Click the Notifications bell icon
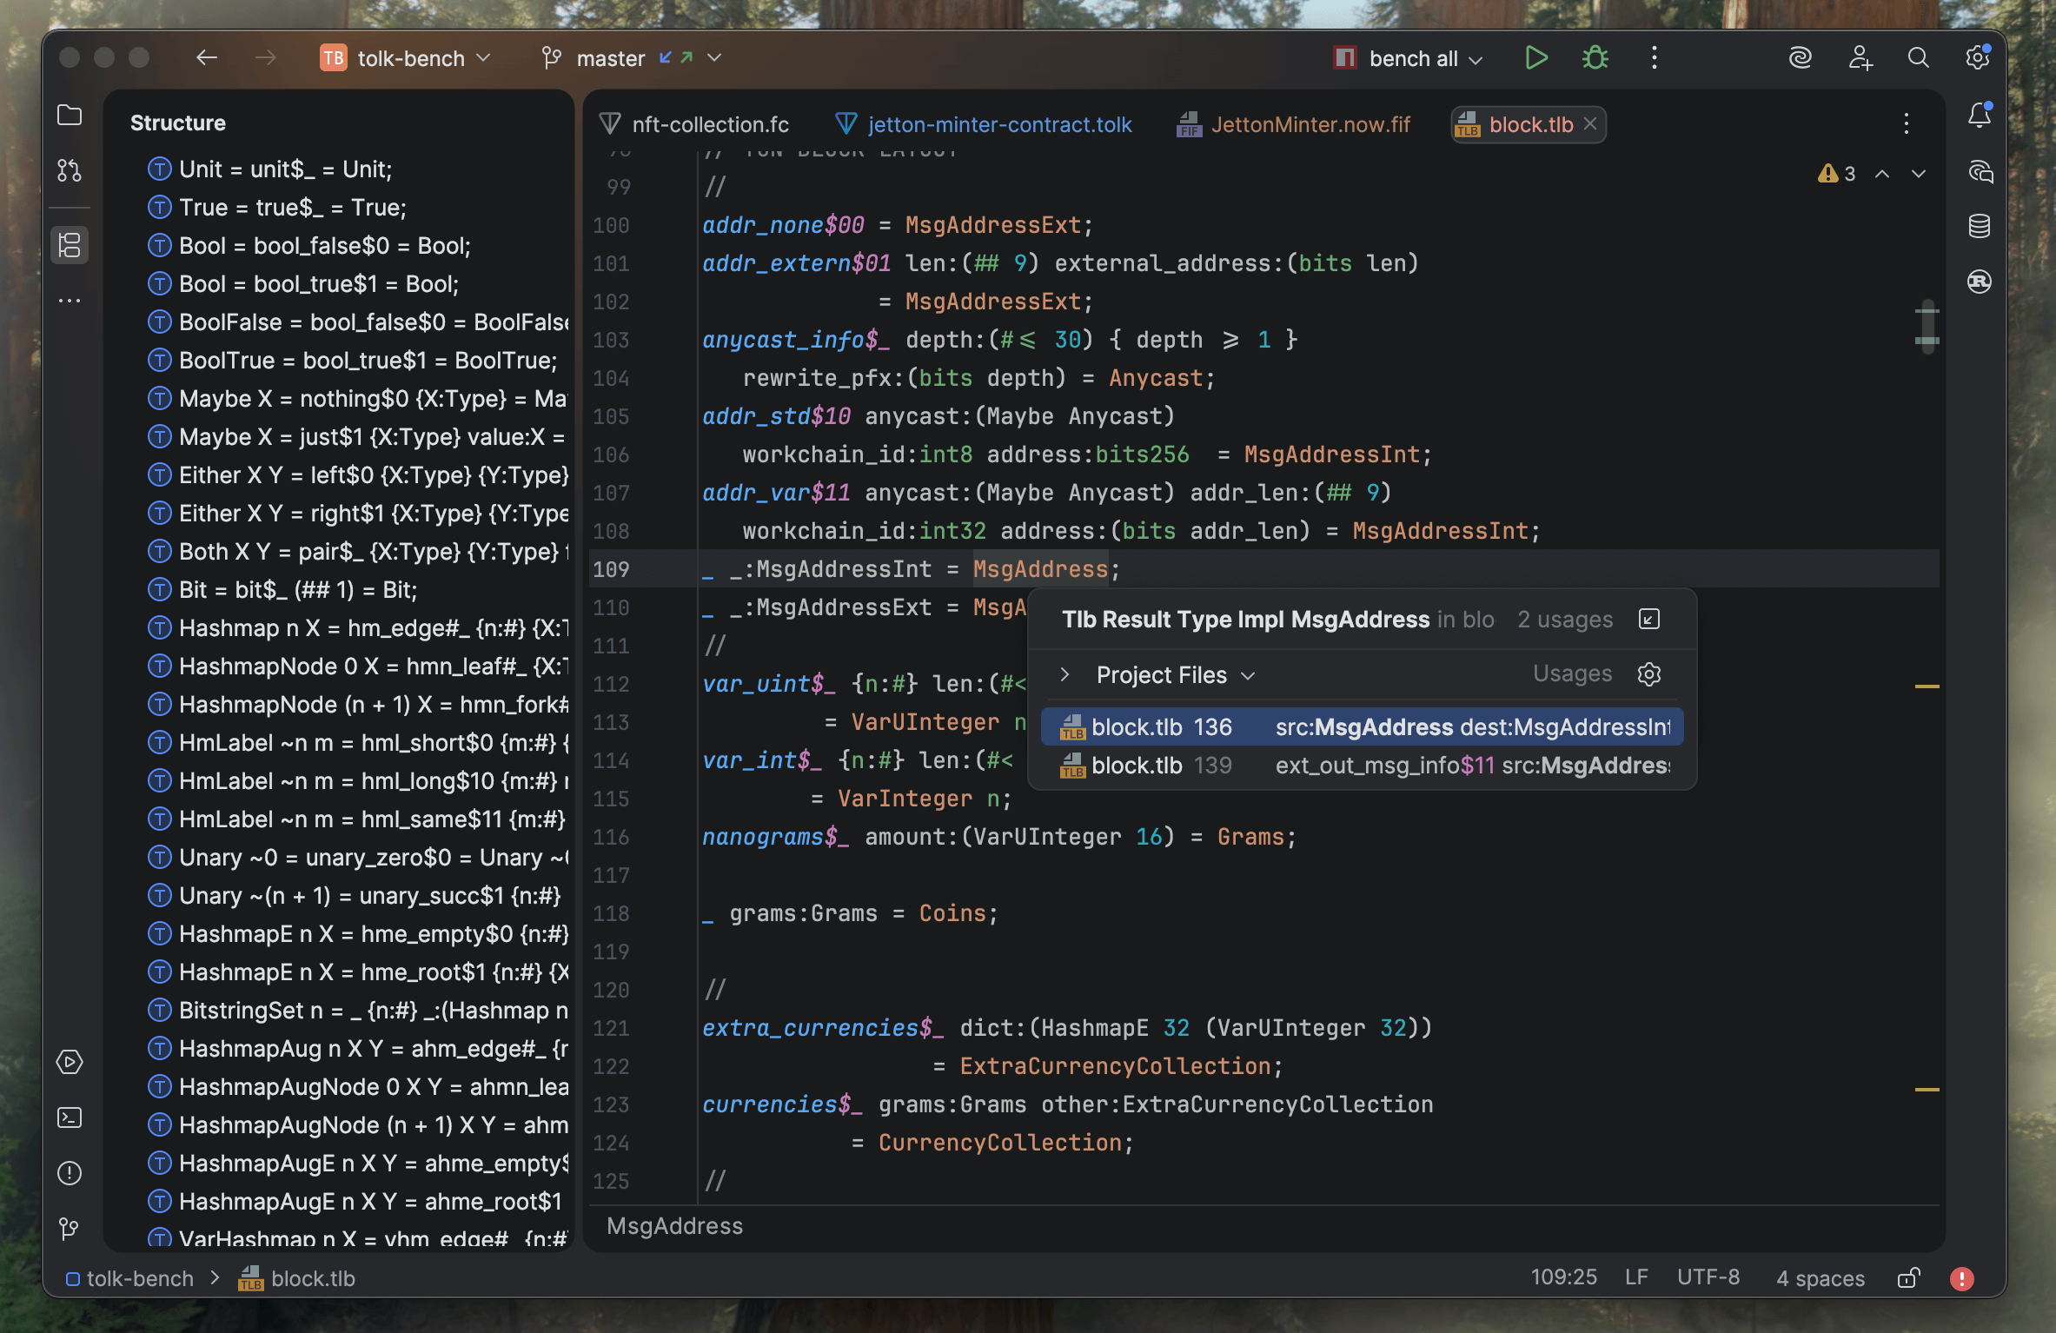2056x1333 pixels. click(1979, 116)
